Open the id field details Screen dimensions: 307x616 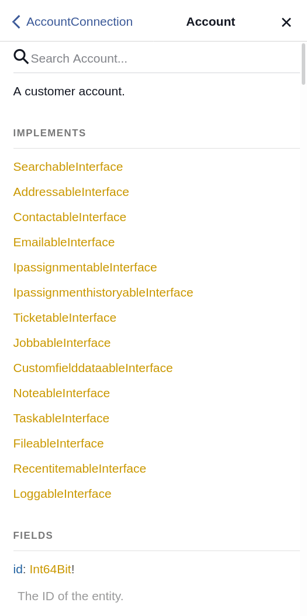(18, 569)
